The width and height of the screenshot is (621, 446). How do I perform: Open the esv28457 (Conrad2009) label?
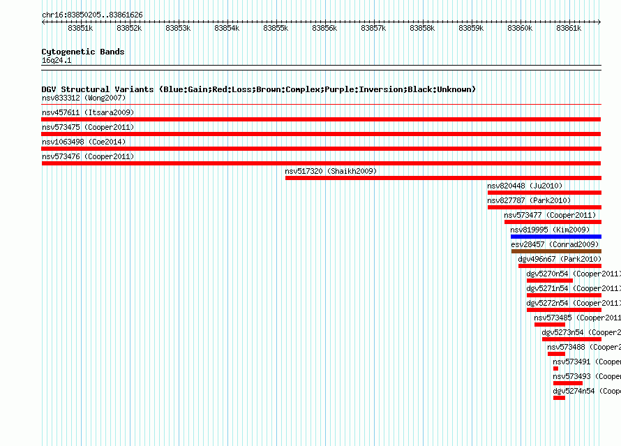(555, 244)
